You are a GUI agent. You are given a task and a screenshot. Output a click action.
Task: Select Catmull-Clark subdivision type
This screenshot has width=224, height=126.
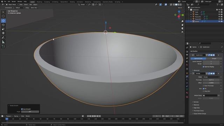point(198,58)
